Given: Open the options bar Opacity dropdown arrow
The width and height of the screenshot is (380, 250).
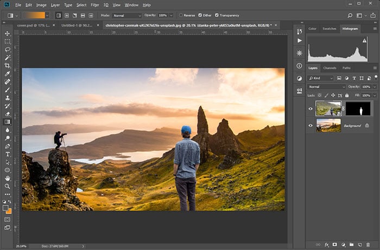Looking at the screenshot, I should 171,16.
